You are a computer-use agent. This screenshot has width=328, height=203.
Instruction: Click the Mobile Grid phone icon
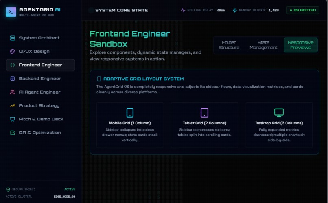point(130,113)
